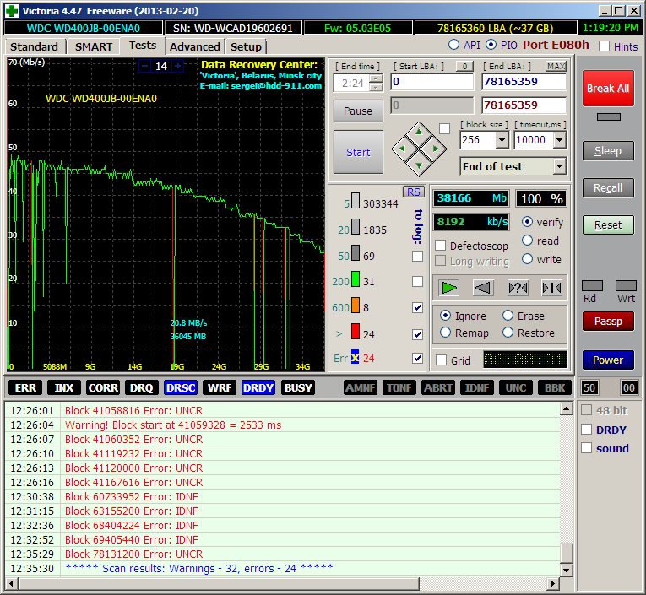This screenshot has width=646, height=595.
Task: Click the plus graph scale button
Action: coord(178,66)
